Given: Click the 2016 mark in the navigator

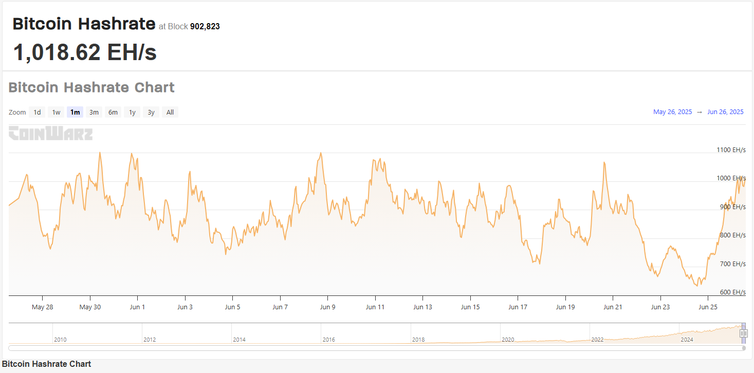Looking at the screenshot, I should coord(329,340).
